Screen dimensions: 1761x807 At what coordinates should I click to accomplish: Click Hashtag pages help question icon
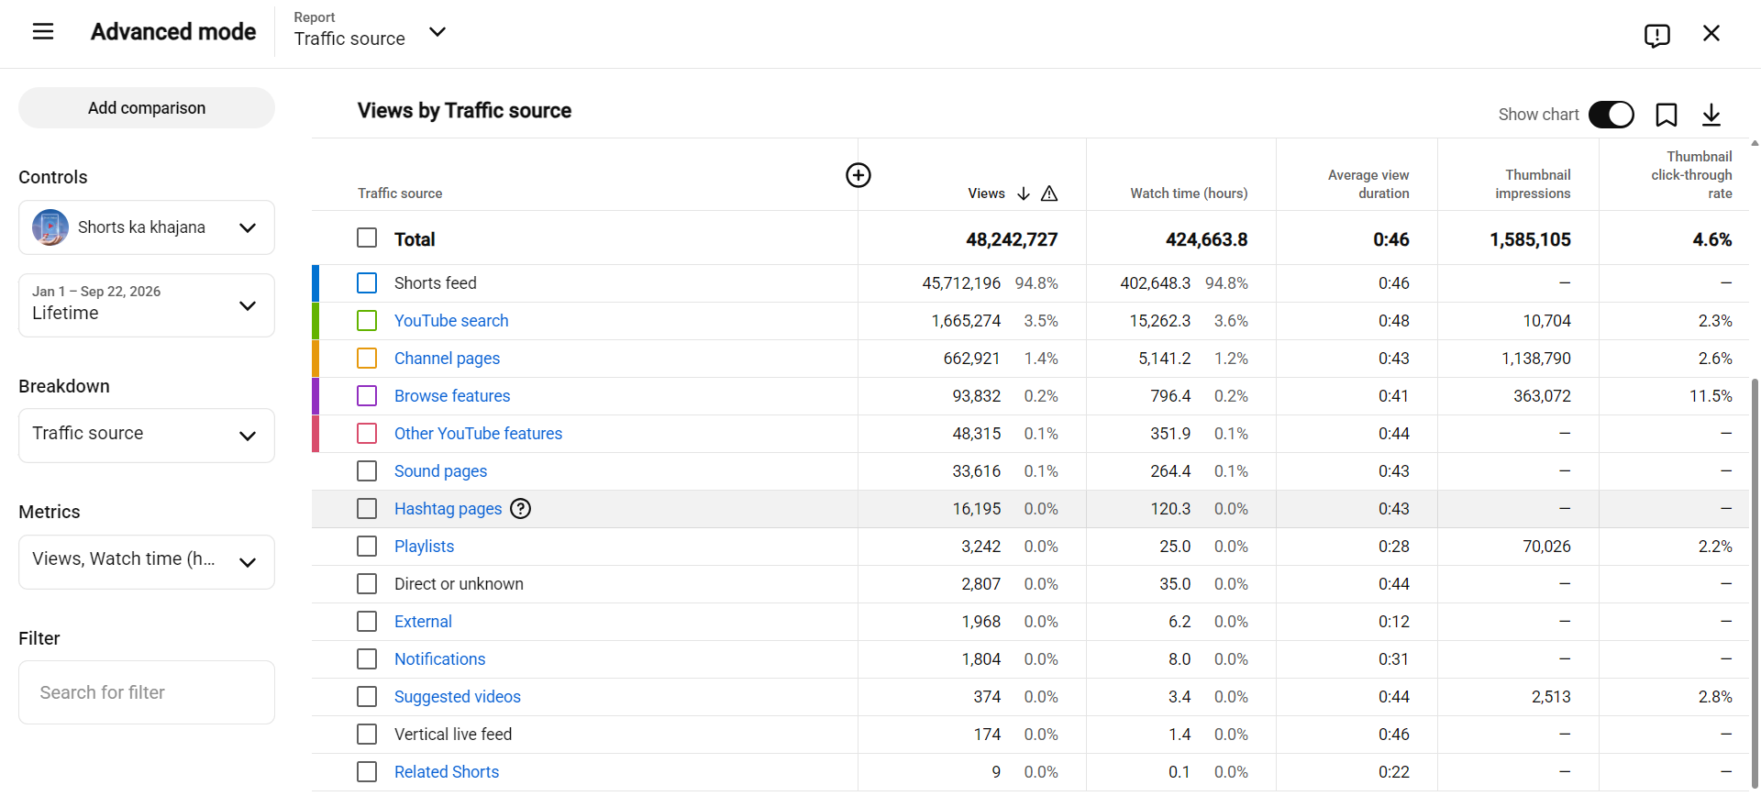coord(521,509)
